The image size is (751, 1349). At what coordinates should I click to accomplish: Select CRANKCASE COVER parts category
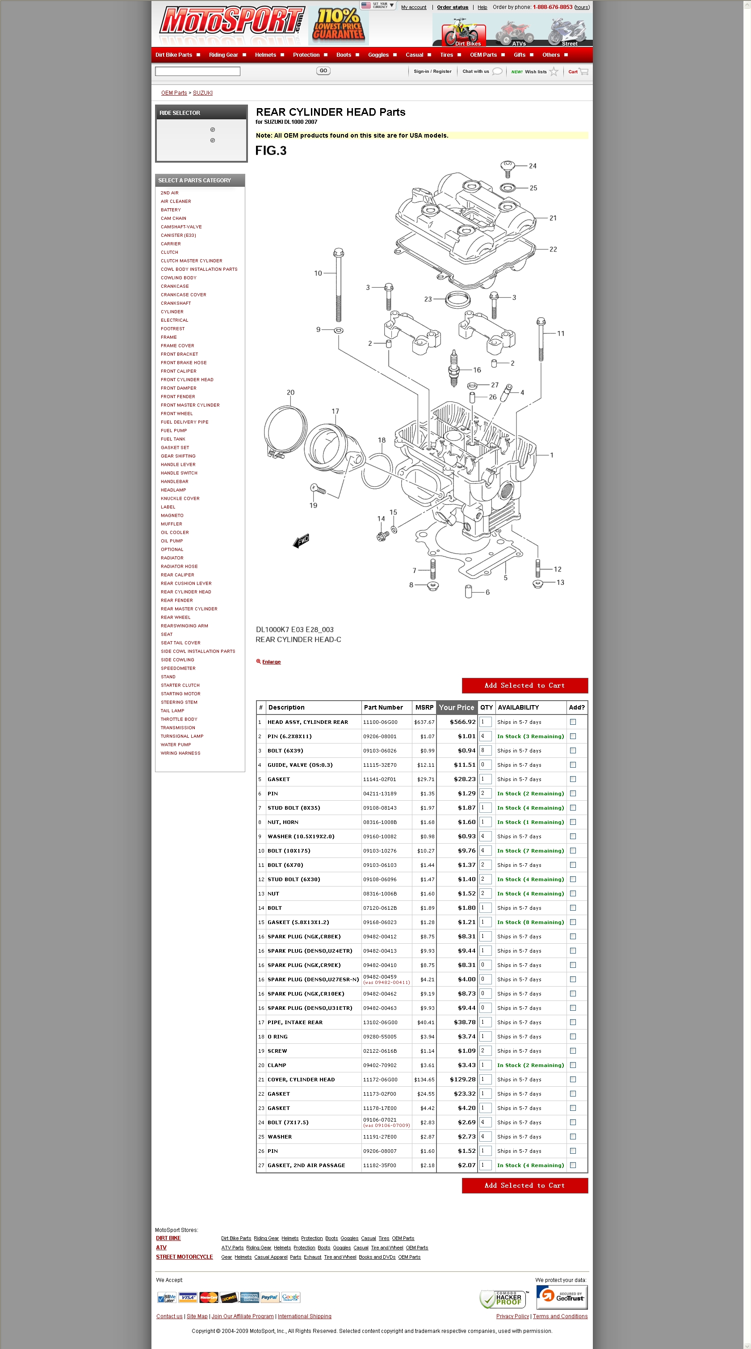183,295
